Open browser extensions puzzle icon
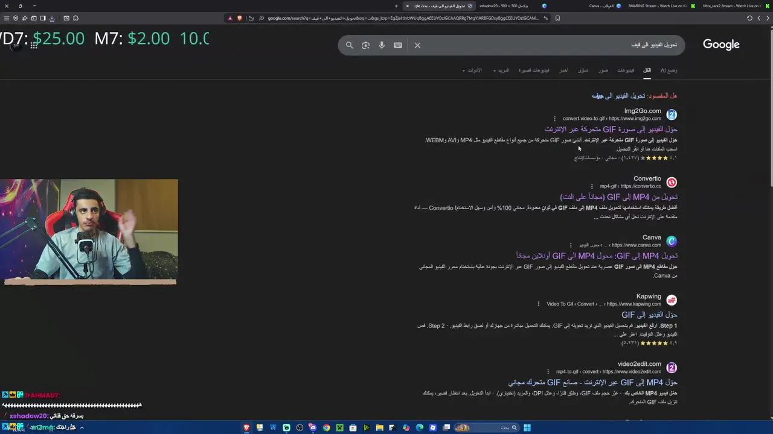Viewport: 773px width, 434px height. (x=75, y=18)
